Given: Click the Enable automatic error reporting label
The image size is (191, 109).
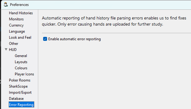Looking at the screenshot, I should point(74,39).
